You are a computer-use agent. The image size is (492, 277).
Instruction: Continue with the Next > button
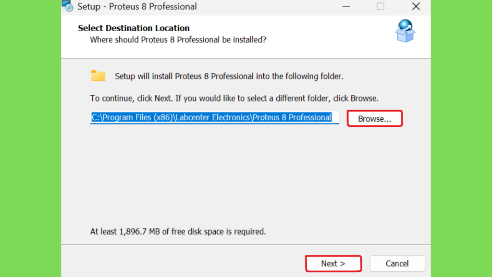click(x=333, y=264)
